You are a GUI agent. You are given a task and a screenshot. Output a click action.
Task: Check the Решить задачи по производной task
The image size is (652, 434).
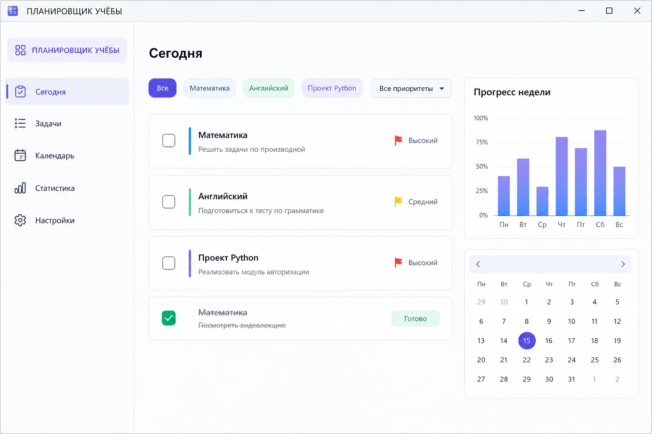(x=169, y=141)
